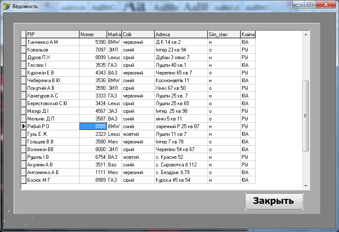Select the cell Волинкін ВВ
The height and width of the screenshot is (232, 339).
pyautogui.click(x=53, y=149)
